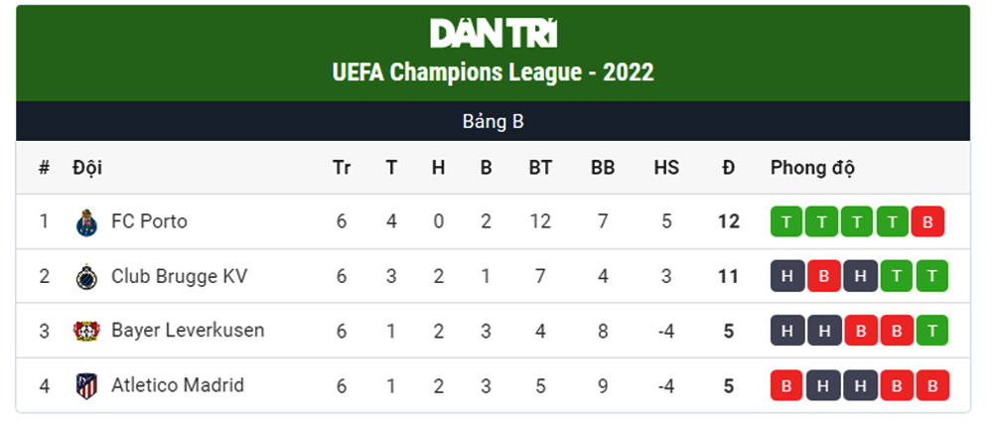
Task: Click FC Porto's 12 points value
Action: (729, 221)
